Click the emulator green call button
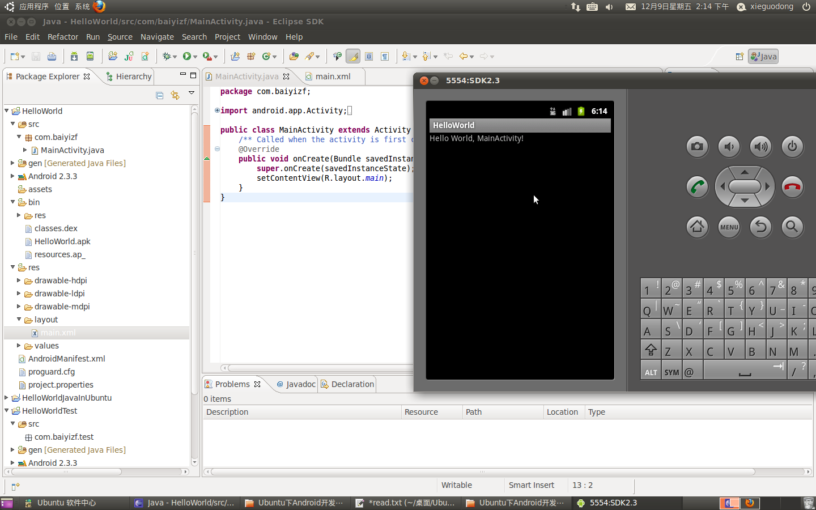The width and height of the screenshot is (816, 510). pyautogui.click(x=697, y=186)
